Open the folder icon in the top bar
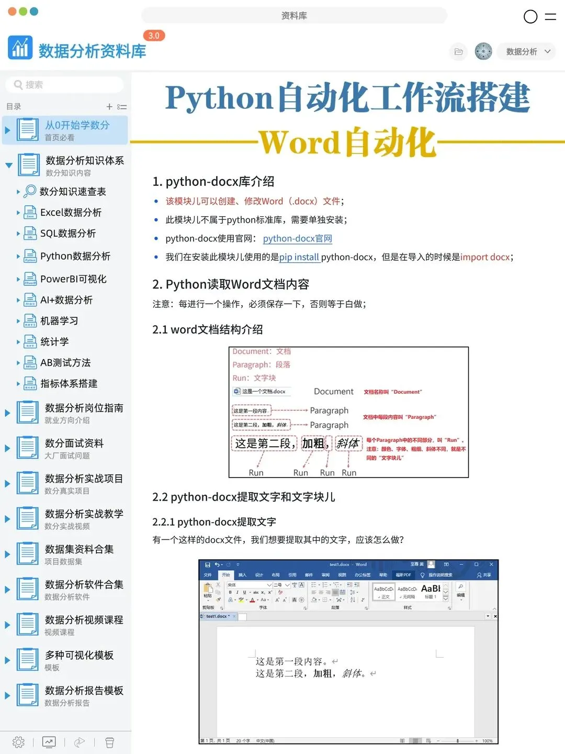 (458, 51)
